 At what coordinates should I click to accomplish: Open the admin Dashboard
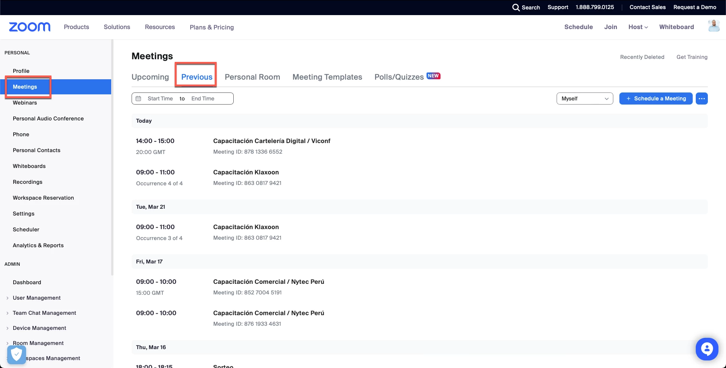[27, 282]
